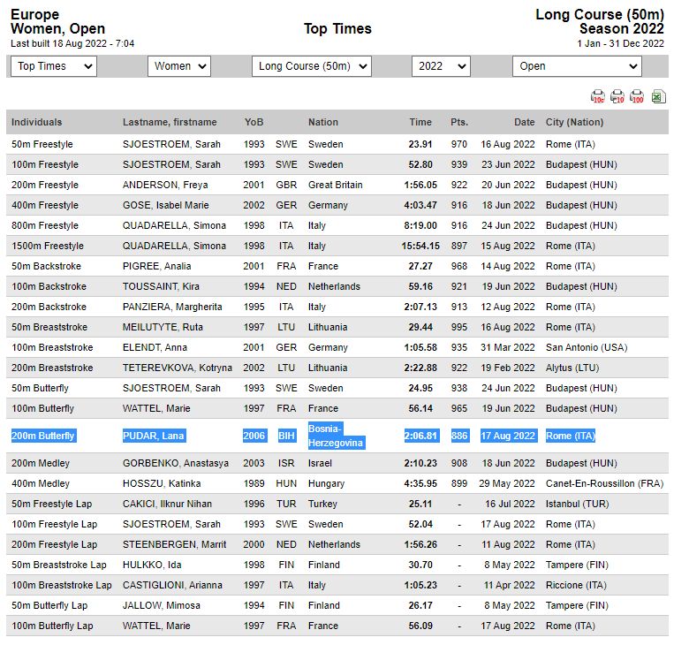
Task: Change the 2022 season dropdown
Action: [441, 66]
